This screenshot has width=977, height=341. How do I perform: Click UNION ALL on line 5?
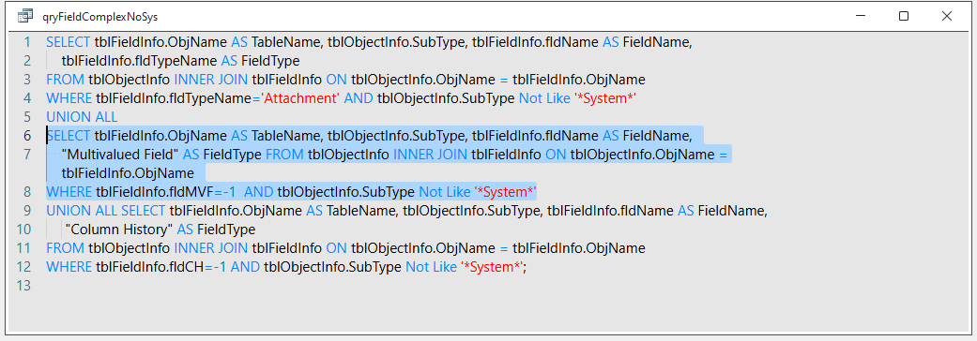[82, 117]
